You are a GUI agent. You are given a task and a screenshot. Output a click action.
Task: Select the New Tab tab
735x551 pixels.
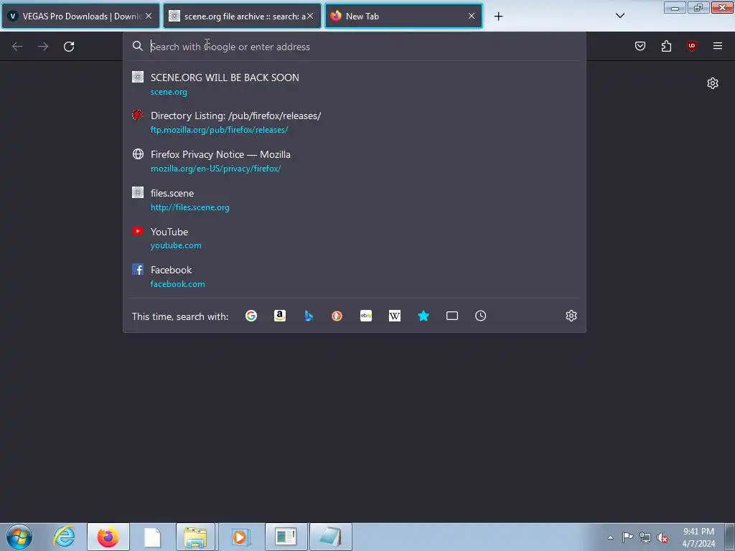pos(403,16)
